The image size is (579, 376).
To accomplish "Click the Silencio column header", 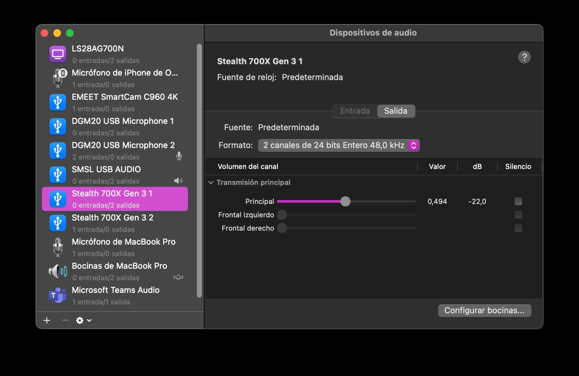I will (x=518, y=167).
